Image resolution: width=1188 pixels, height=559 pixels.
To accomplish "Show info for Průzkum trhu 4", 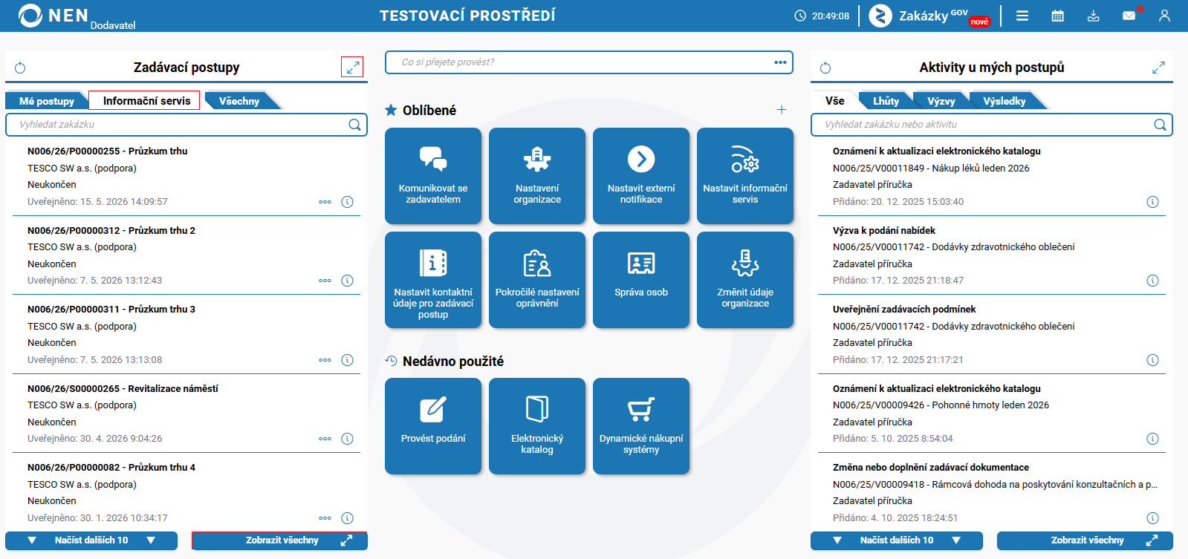I will 347,518.
